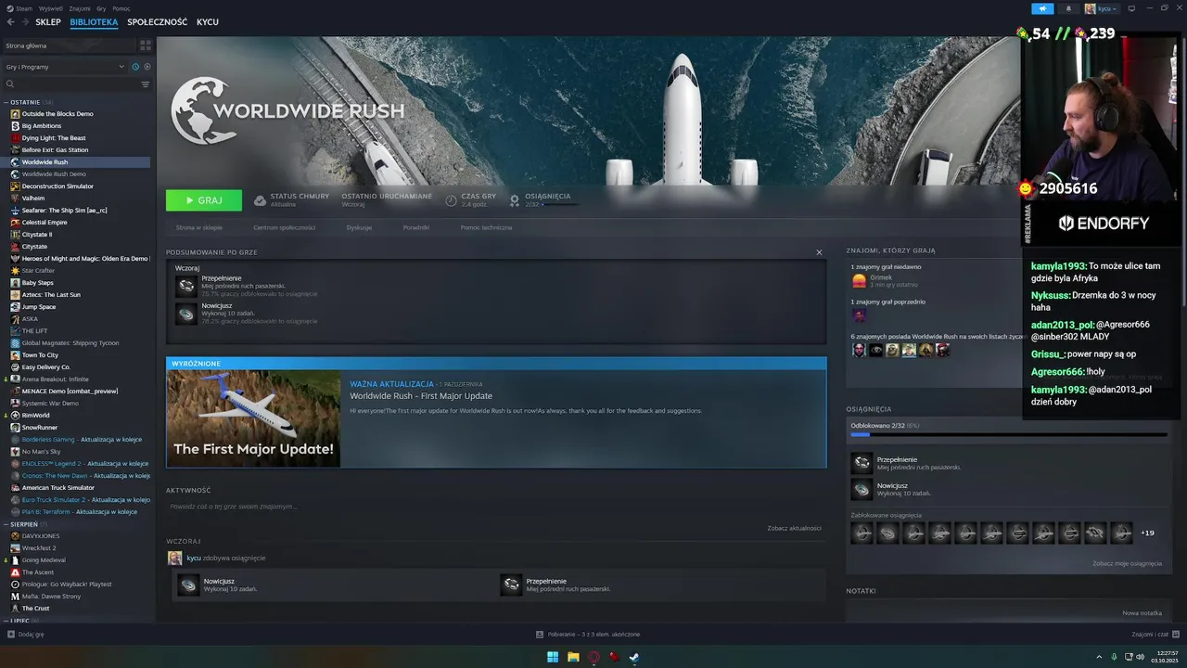Open Strona w sklepie link
The width and height of the screenshot is (1187, 668).
[x=199, y=227]
